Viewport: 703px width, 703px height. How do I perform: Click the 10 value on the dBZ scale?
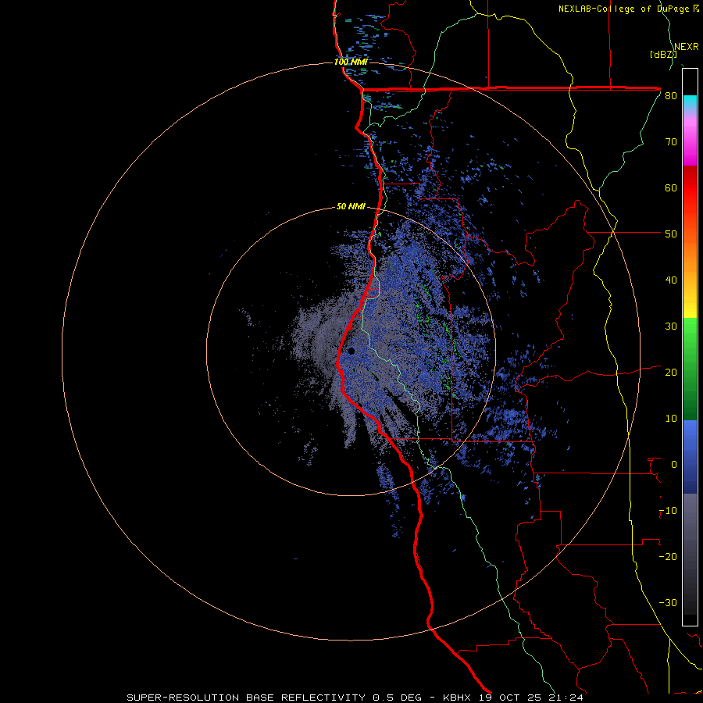click(x=671, y=419)
